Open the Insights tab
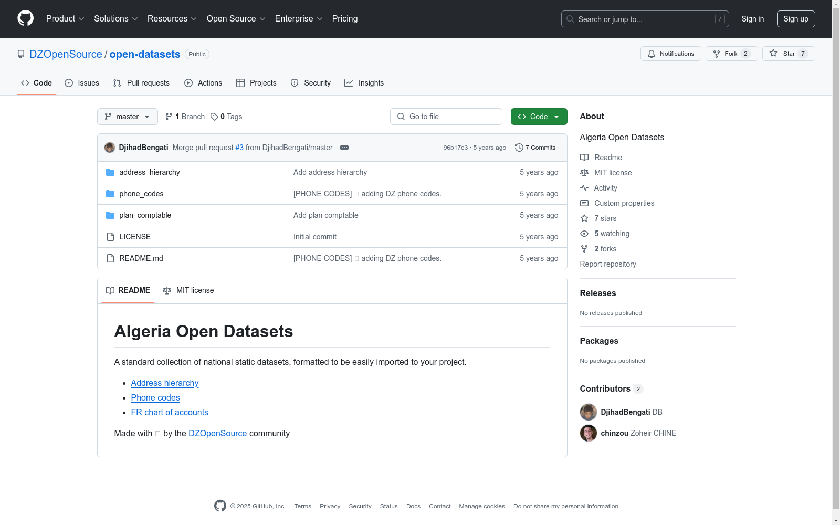The image size is (840, 525). (x=364, y=83)
